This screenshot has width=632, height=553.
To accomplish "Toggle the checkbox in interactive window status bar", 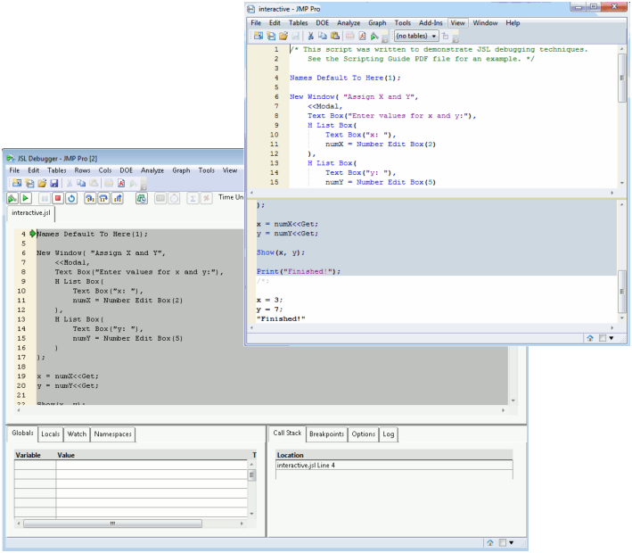I will 602,338.
